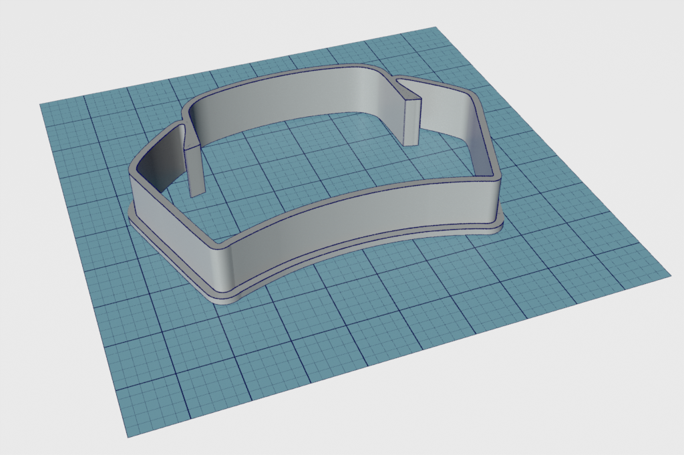Image resolution: width=684 pixels, height=455 pixels.
Task: Click the left inner tab hanging inside the cutter
Action: [196, 169]
